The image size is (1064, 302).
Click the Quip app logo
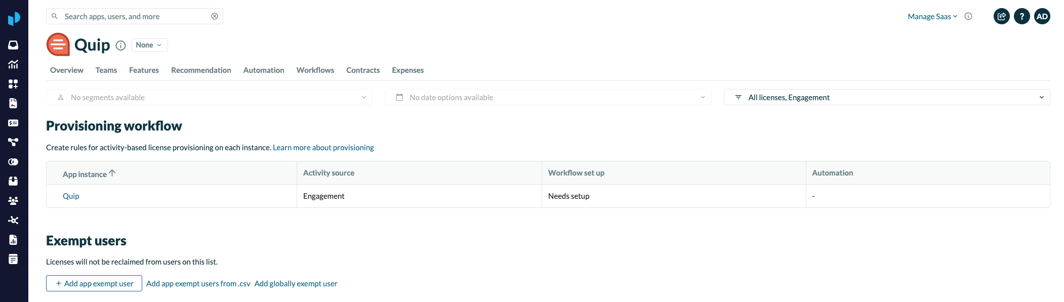click(58, 45)
